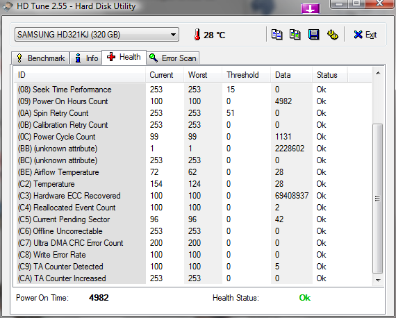396x318 pixels.
Task: Switch to the Benchmark tab
Action: [40, 58]
